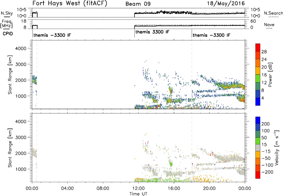The width and height of the screenshot is (283, 196).
Task: Click the 'Power [dB]' color bar label
Action: (270, 75)
